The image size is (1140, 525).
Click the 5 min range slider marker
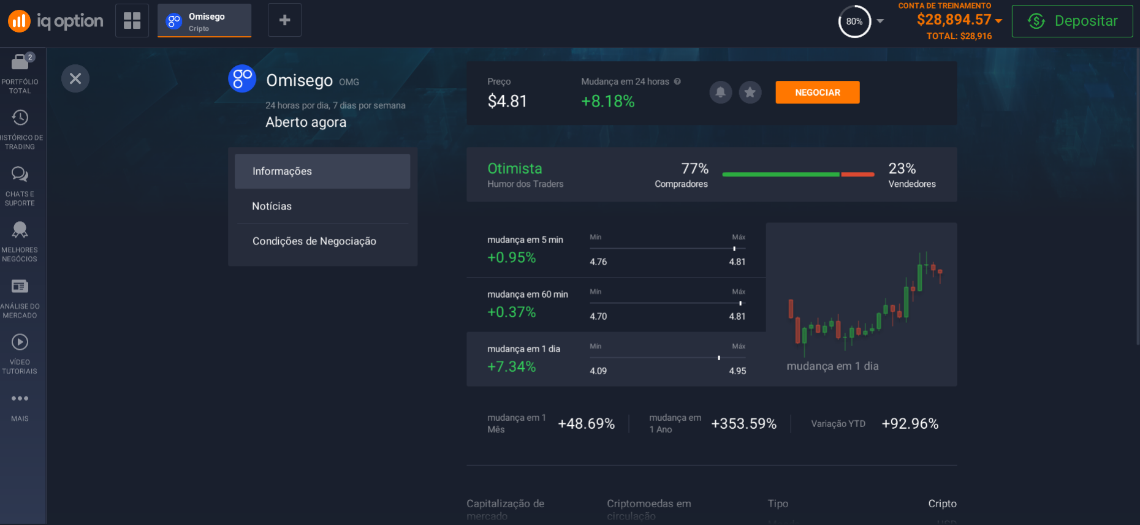[734, 249]
